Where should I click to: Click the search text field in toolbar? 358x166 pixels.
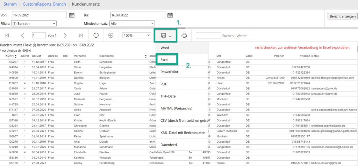pos(208,36)
